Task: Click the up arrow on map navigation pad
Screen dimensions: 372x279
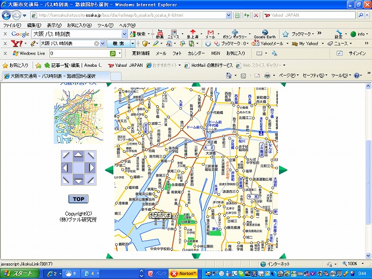Action: click(x=79, y=156)
